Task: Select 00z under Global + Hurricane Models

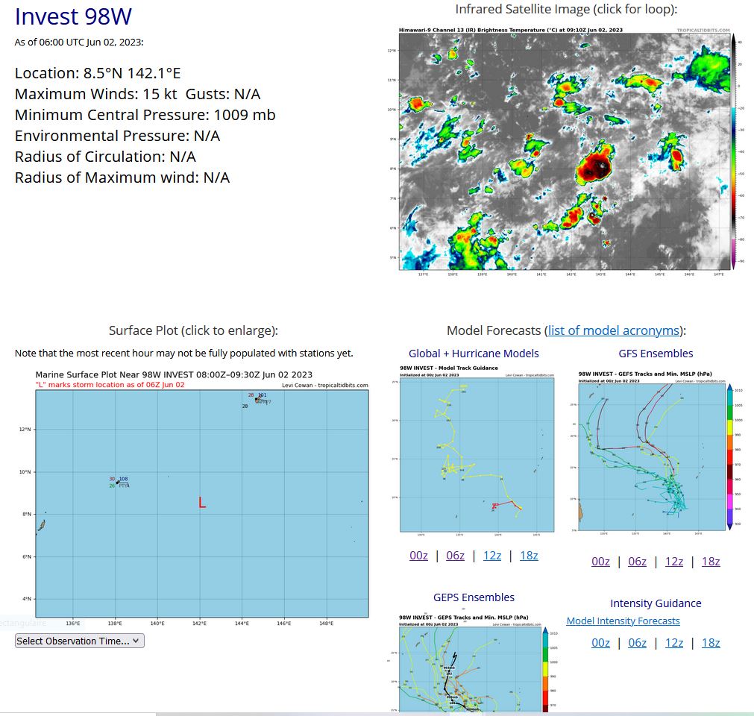Action: point(418,555)
